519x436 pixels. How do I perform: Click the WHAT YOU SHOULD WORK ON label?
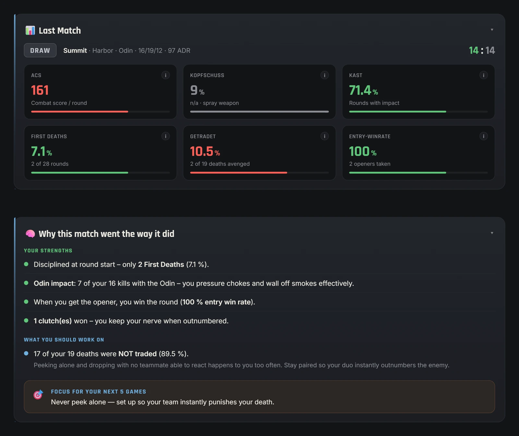(x=64, y=340)
